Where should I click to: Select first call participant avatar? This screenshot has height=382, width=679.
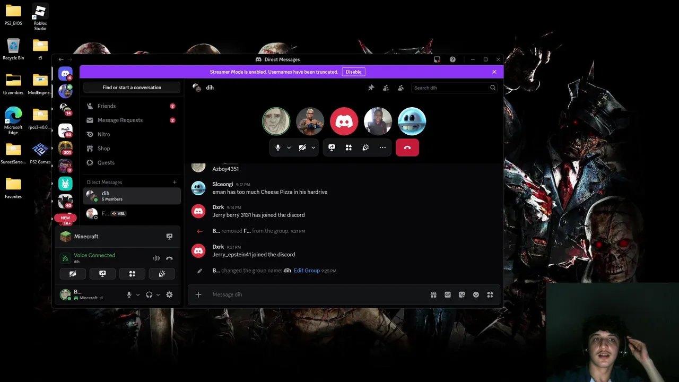(x=276, y=121)
